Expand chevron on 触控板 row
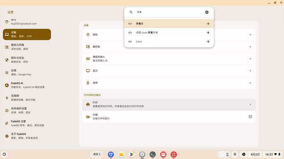 pyautogui.click(x=250, y=47)
